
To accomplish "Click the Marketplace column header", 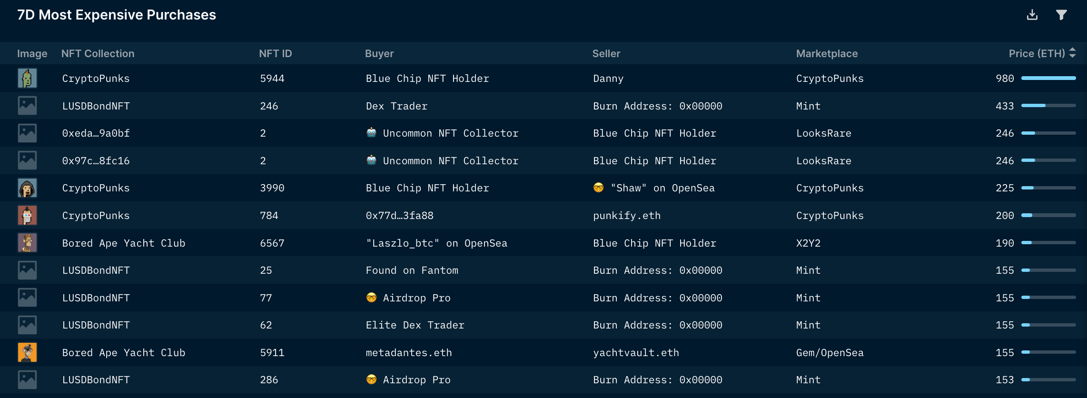I will (827, 53).
